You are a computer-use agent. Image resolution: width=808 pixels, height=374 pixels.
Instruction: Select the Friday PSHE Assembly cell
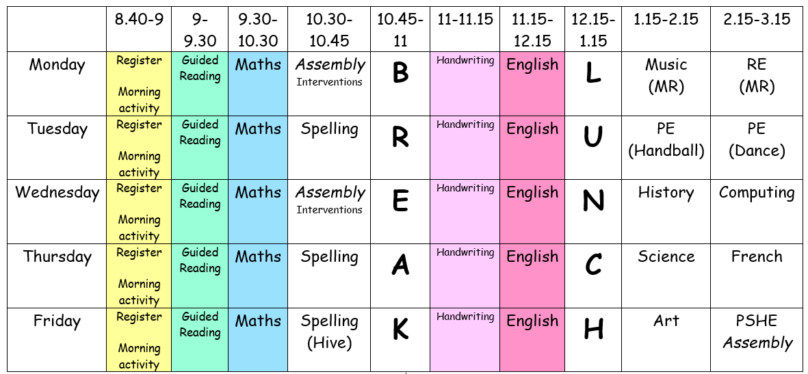756,340
